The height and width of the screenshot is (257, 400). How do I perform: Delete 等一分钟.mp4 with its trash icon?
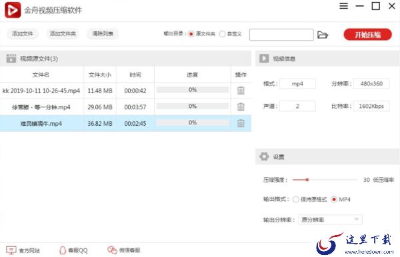(x=241, y=107)
